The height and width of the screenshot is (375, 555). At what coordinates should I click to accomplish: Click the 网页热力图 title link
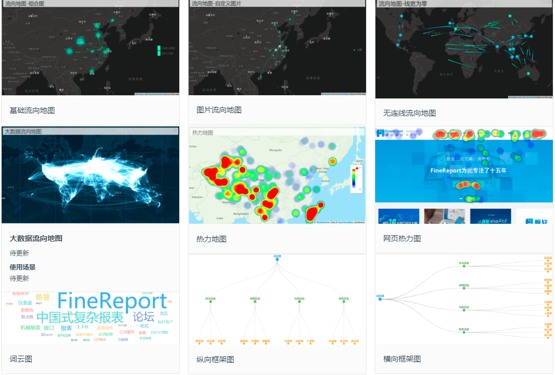pyautogui.click(x=402, y=238)
